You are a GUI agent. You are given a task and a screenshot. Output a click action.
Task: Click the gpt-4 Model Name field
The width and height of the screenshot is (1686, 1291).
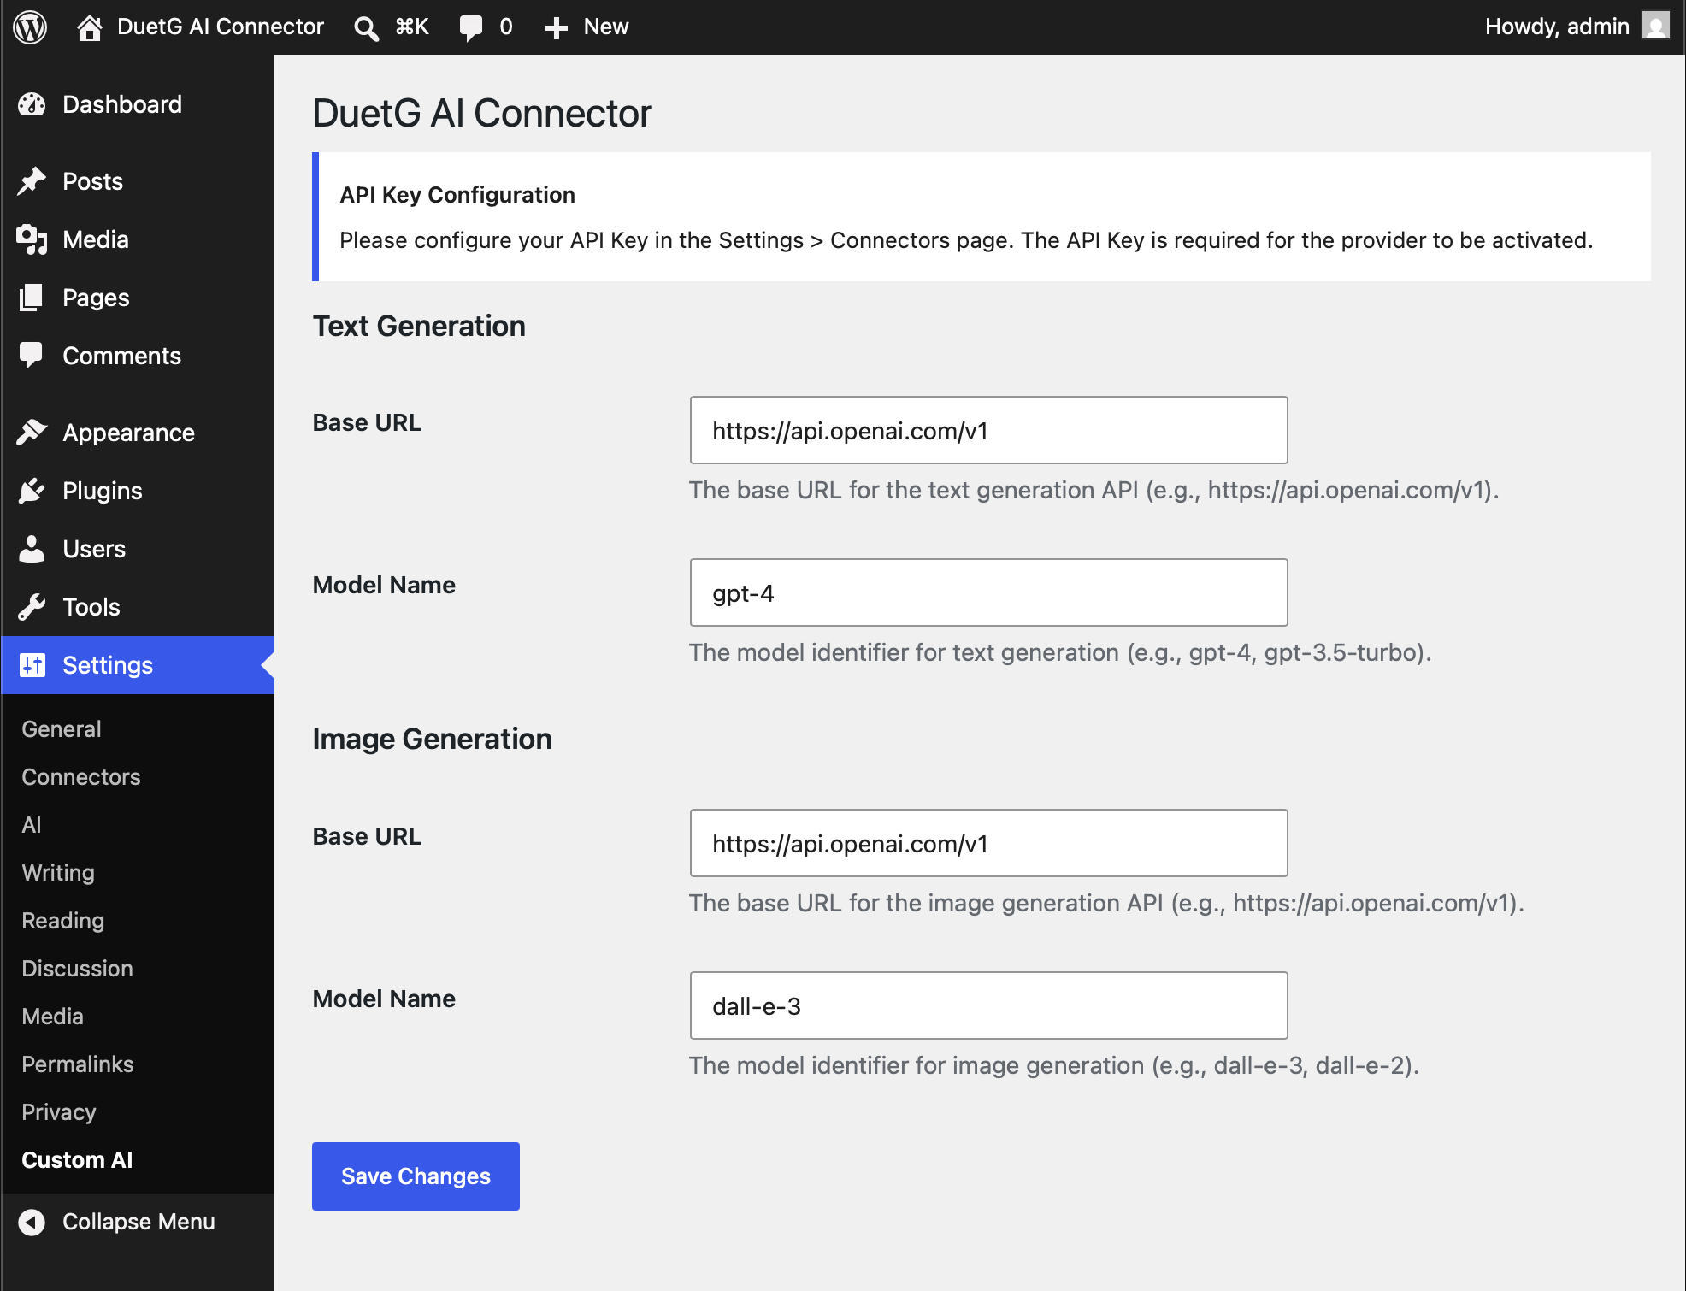click(x=988, y=592)
